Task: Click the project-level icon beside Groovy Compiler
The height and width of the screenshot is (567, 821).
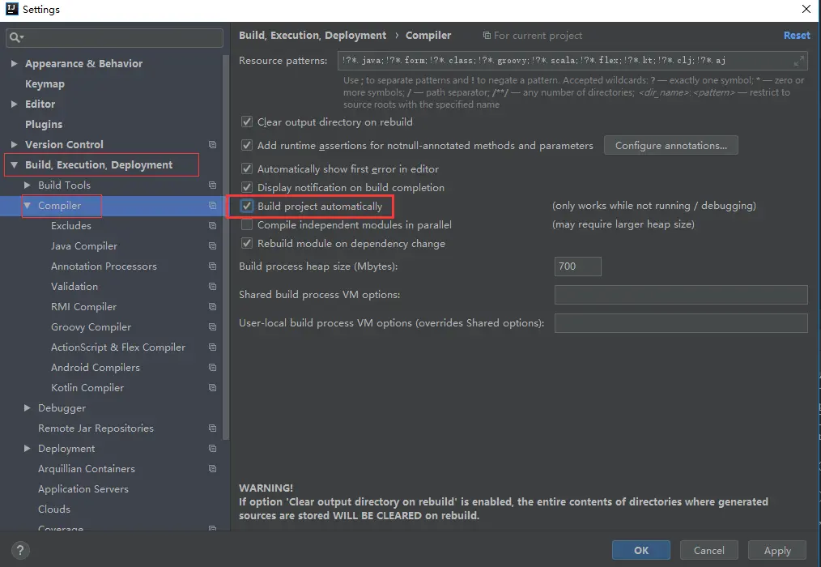Action: 213,327
